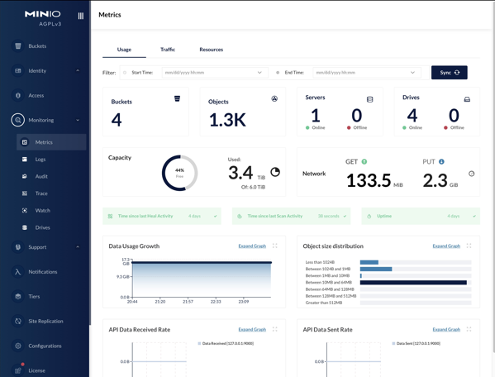Screen dimensions: 495x377
Task: Click the Sync button
Action: [x=450, y=73]
